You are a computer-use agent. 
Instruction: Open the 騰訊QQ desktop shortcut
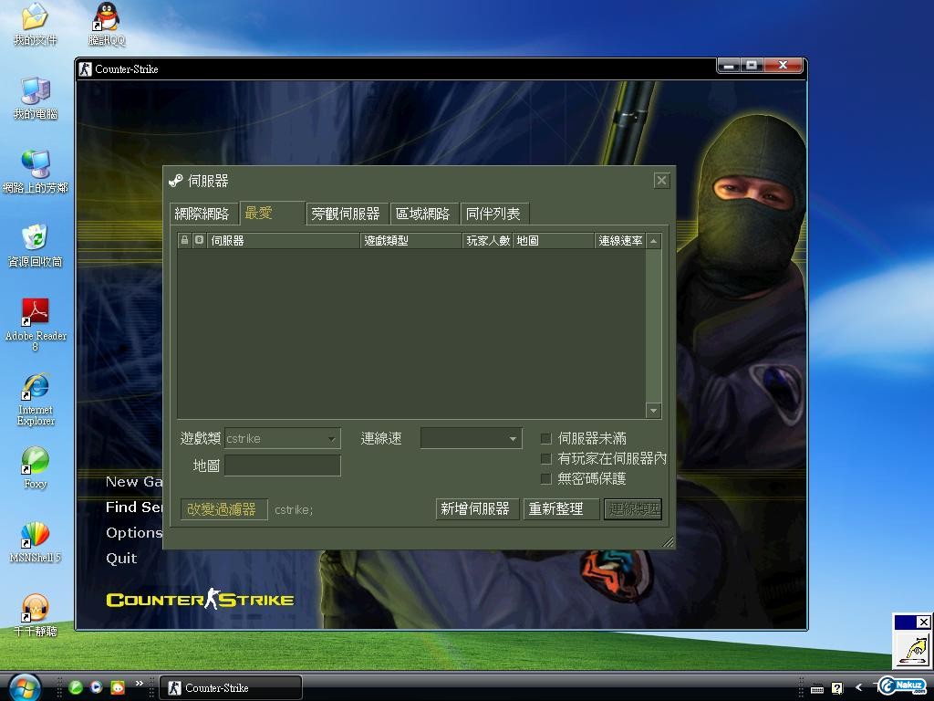pyautogui.click(x=107, y=18)
